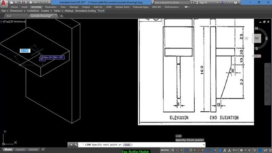Switch to the Layout1 tab
Screen dimensions: 272x153
[x=20, y=149]
